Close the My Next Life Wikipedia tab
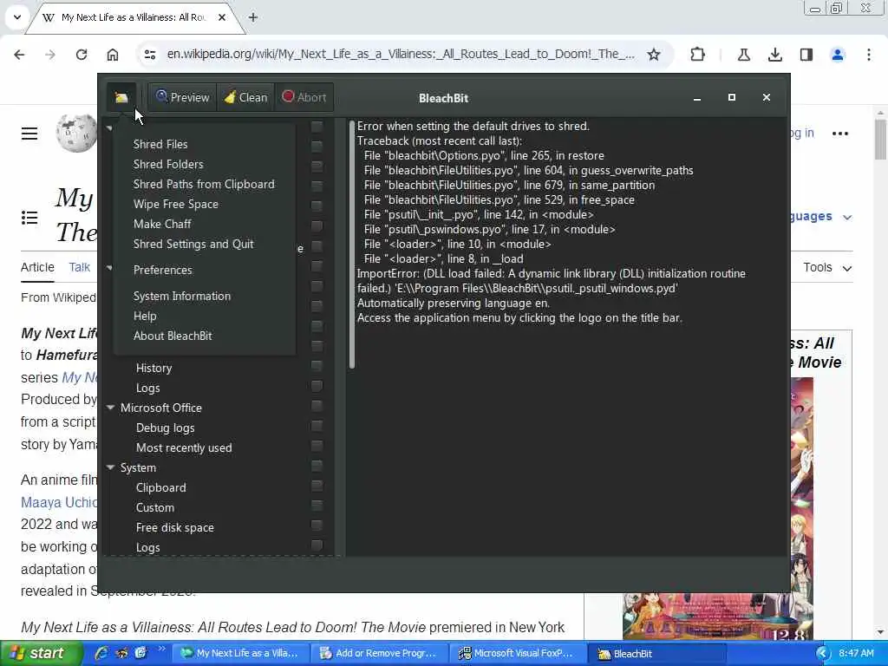888x666 pixels. [x=222, y=17]
